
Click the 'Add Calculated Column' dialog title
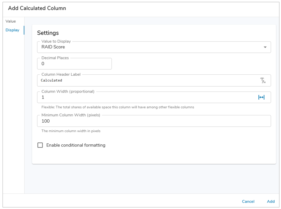(x=37, y=8)
